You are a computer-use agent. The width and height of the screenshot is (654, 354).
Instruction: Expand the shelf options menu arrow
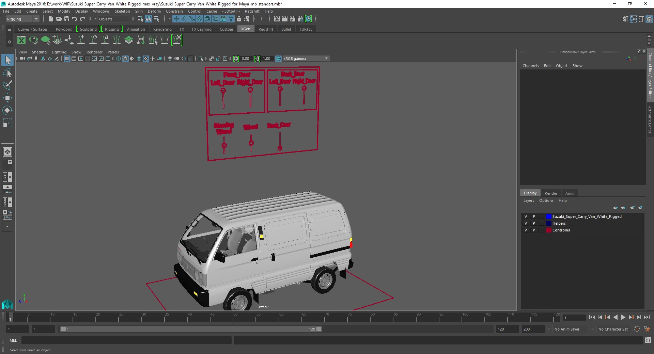click(10, 42)
